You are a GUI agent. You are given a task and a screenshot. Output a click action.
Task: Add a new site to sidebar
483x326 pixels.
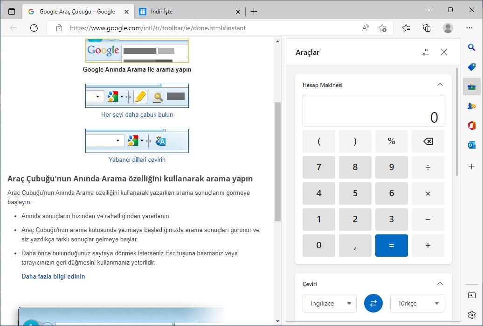[x=472, y=166]
